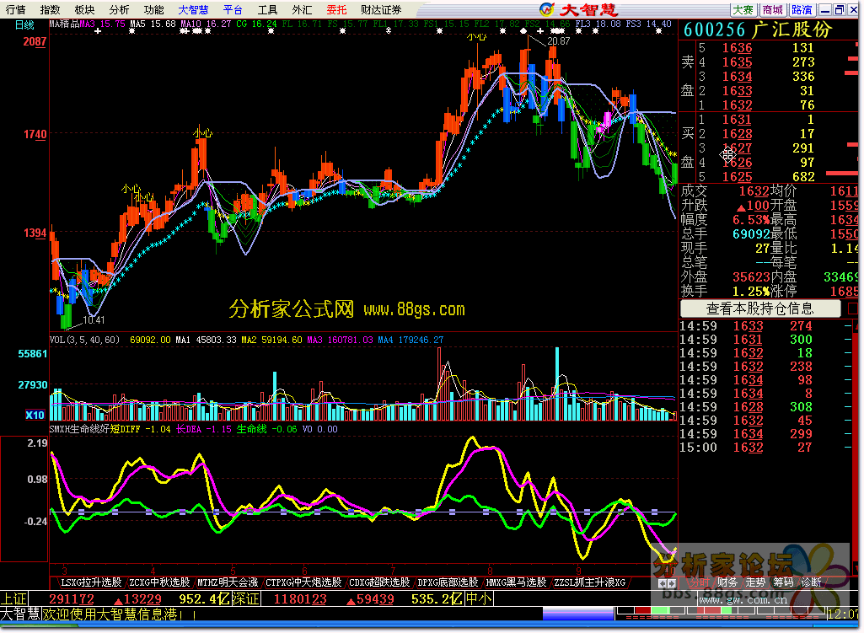864x633 pixels.
Task: Select the DPXG底部选股 tab
Action: click(x=448, y=582)
